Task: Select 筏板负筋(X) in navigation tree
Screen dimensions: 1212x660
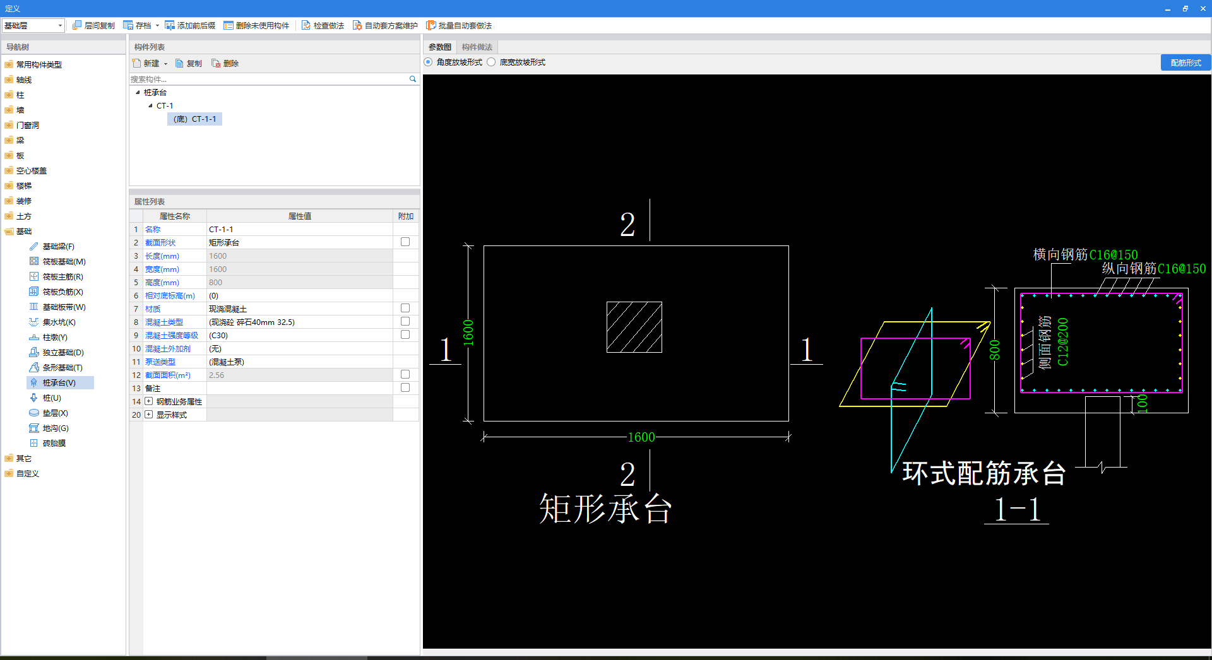Action: pyautogui.click(x=62, y=292)
